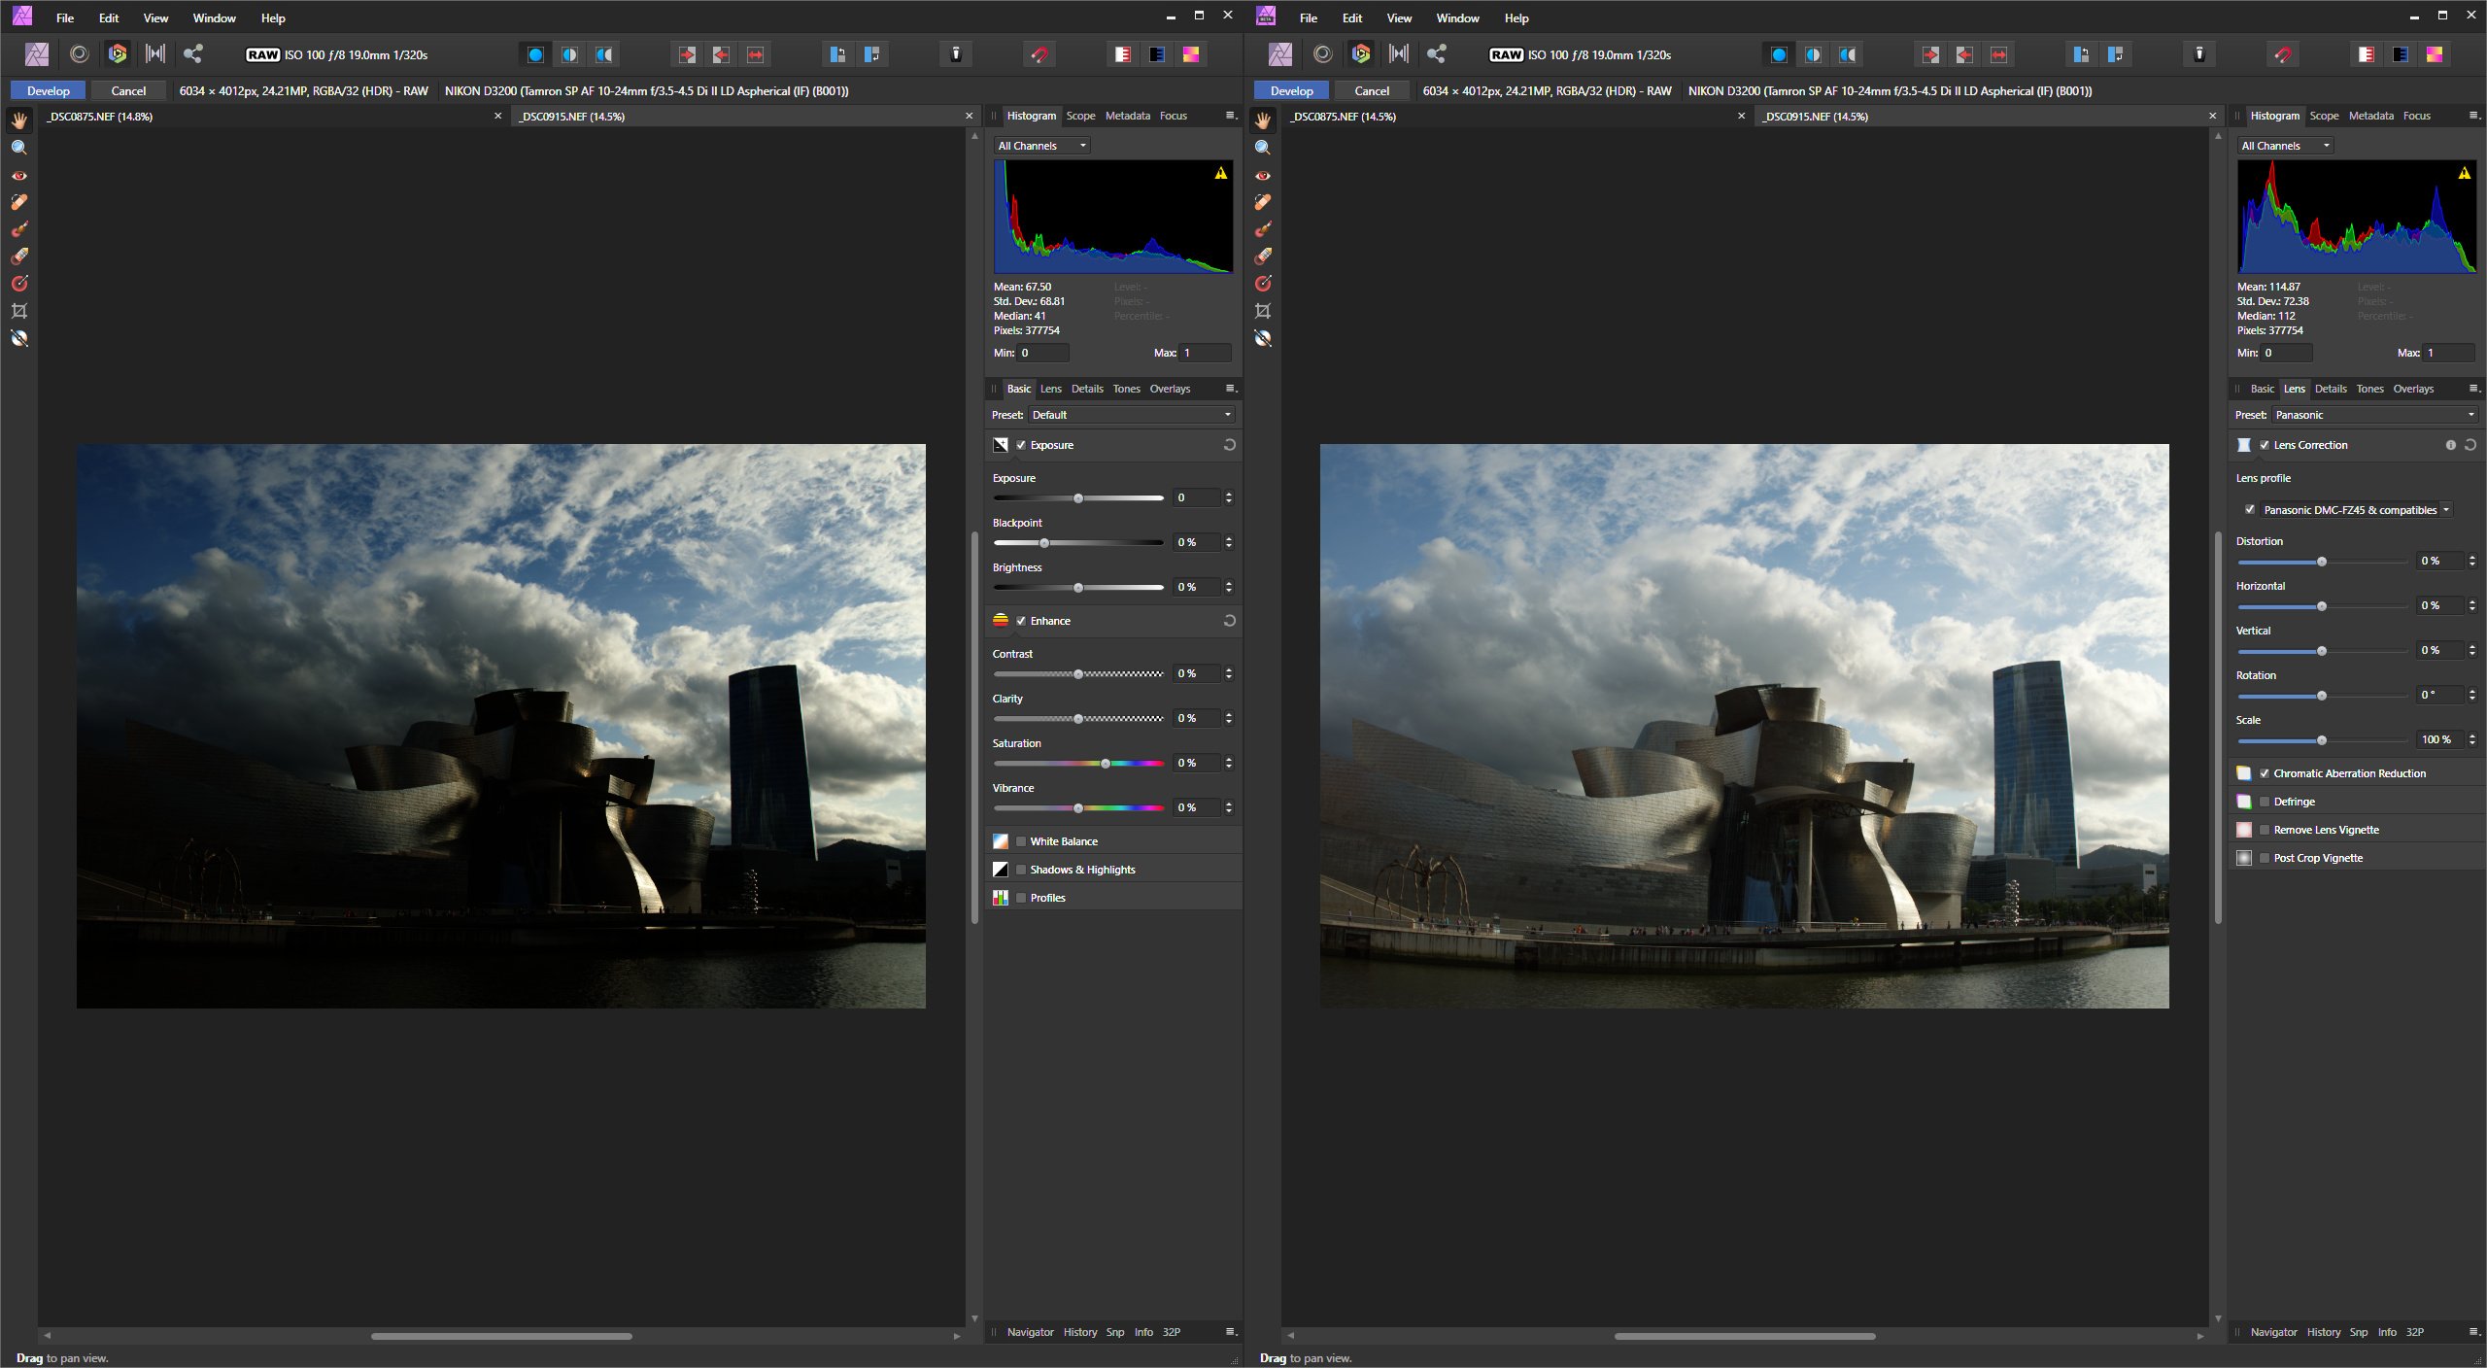Click Cancel button in left window
The image size is (2487, 1368).
pos(128,90)
